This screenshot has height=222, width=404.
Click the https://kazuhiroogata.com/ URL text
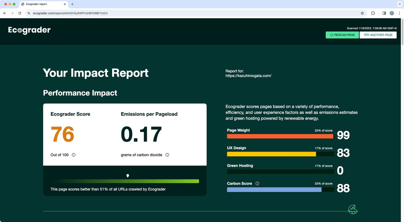click(248, 76)
